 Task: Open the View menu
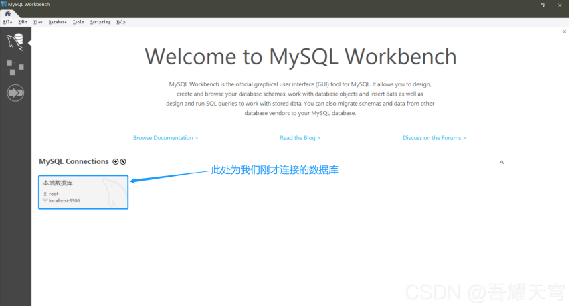(38, 22)
